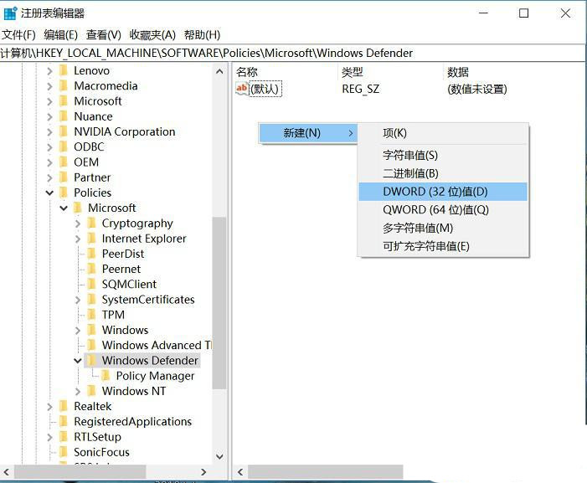
Task: Open the 编辑(E) menu
Action: [60, 35]
